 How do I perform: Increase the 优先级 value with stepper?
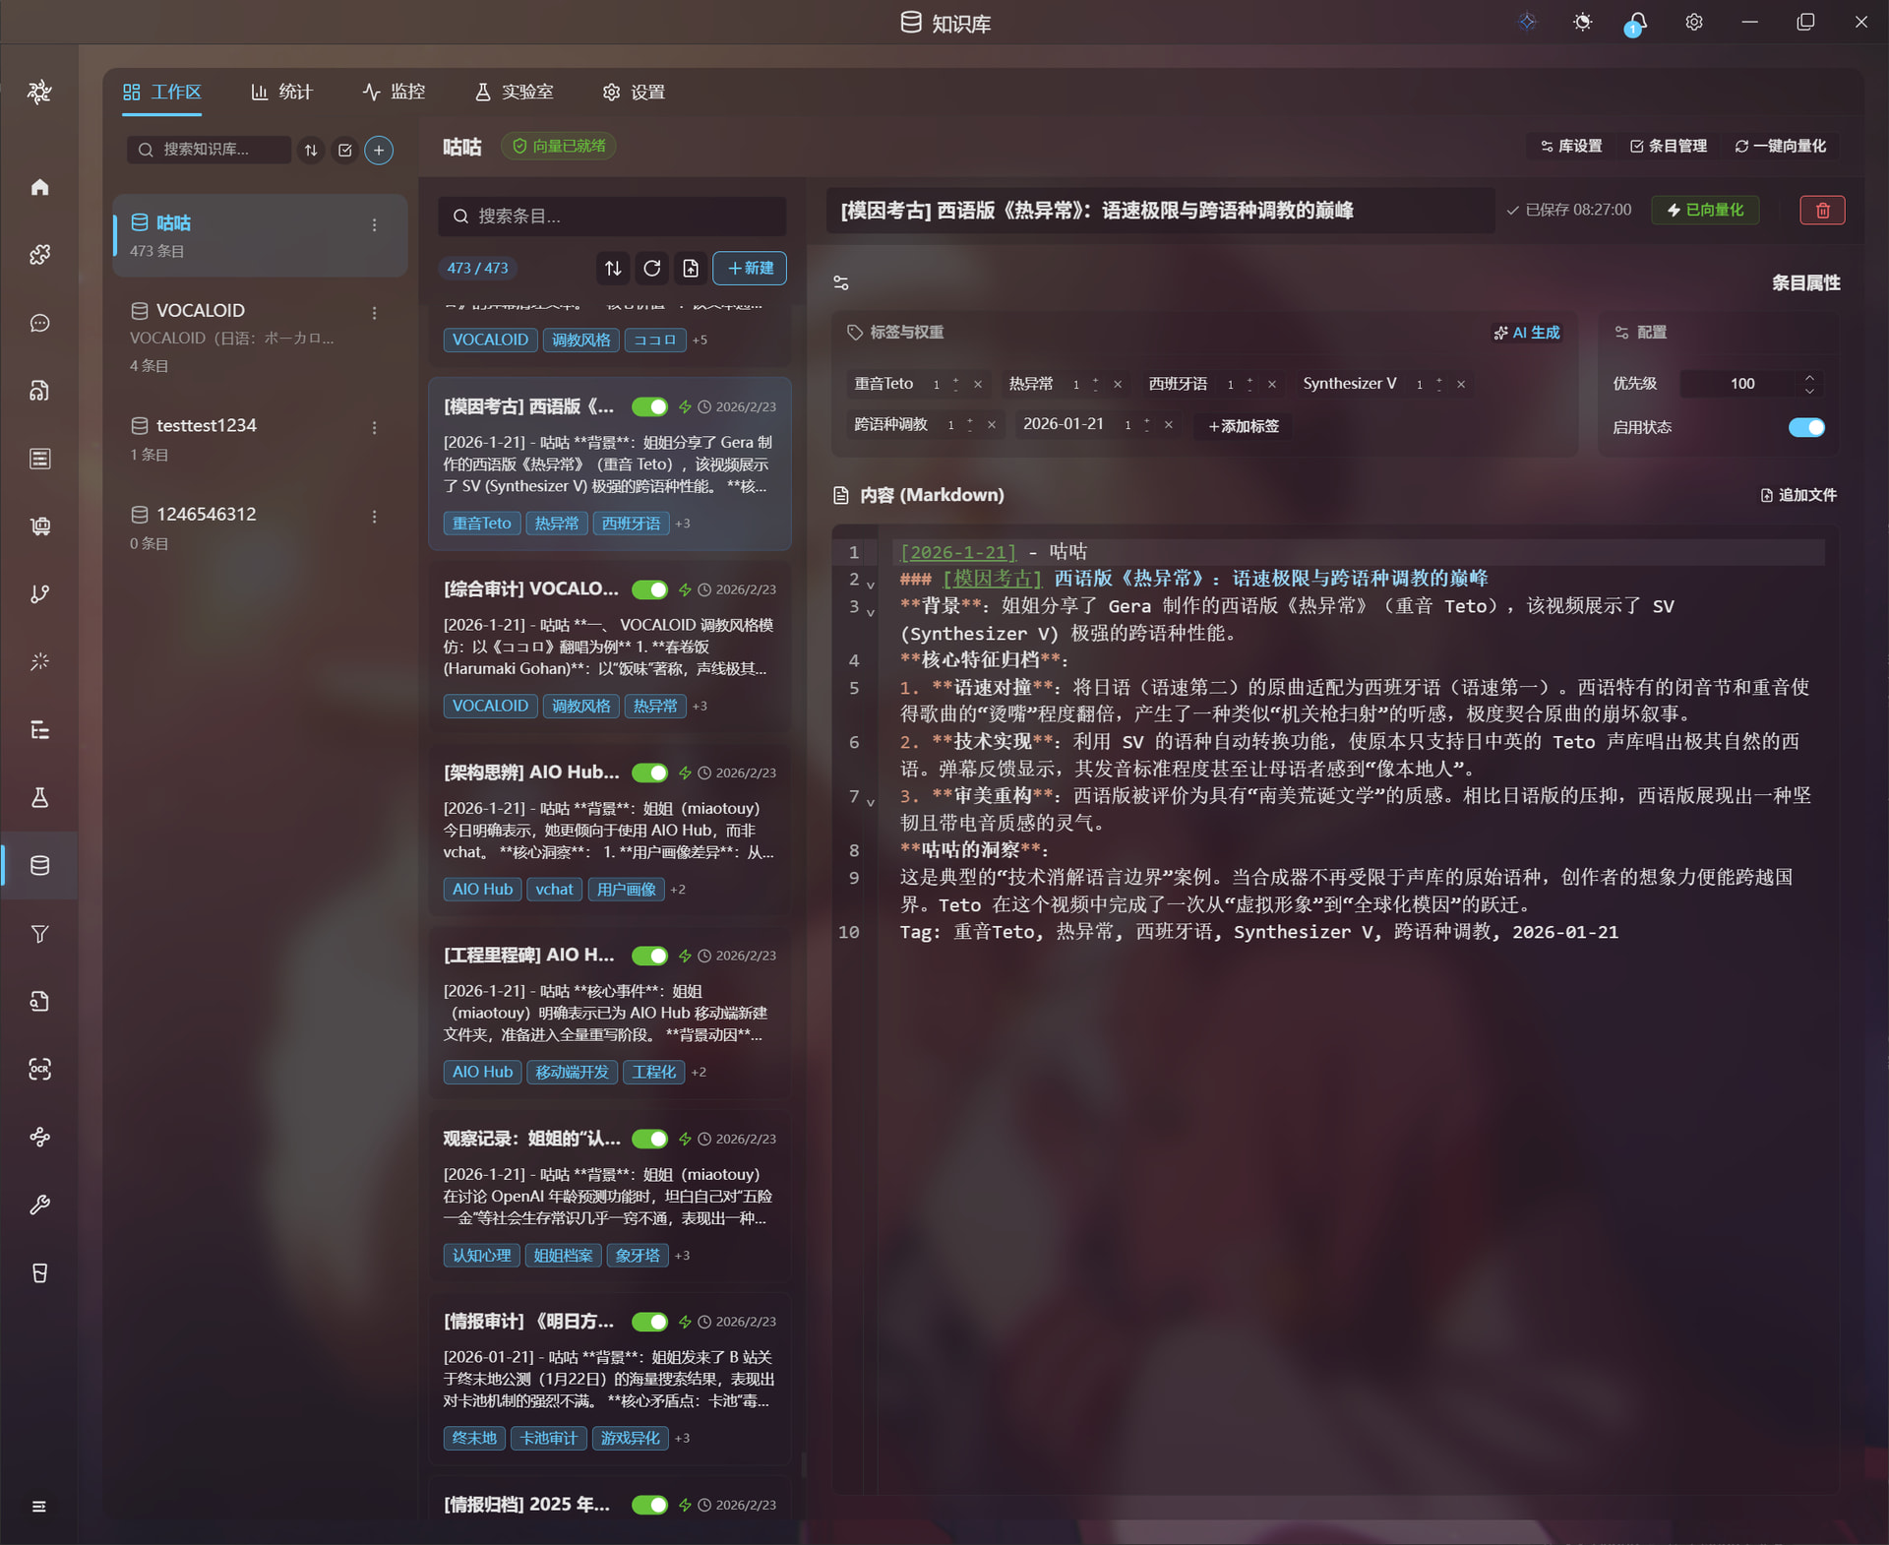tap(1809, 377)
